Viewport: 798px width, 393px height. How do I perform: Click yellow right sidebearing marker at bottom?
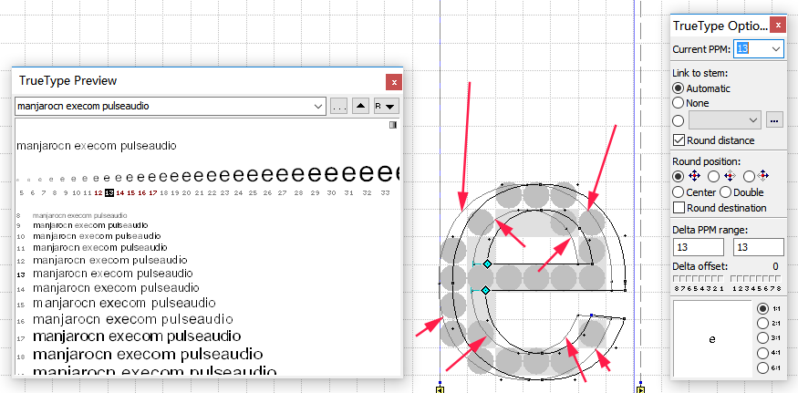[x=641, y=389]
